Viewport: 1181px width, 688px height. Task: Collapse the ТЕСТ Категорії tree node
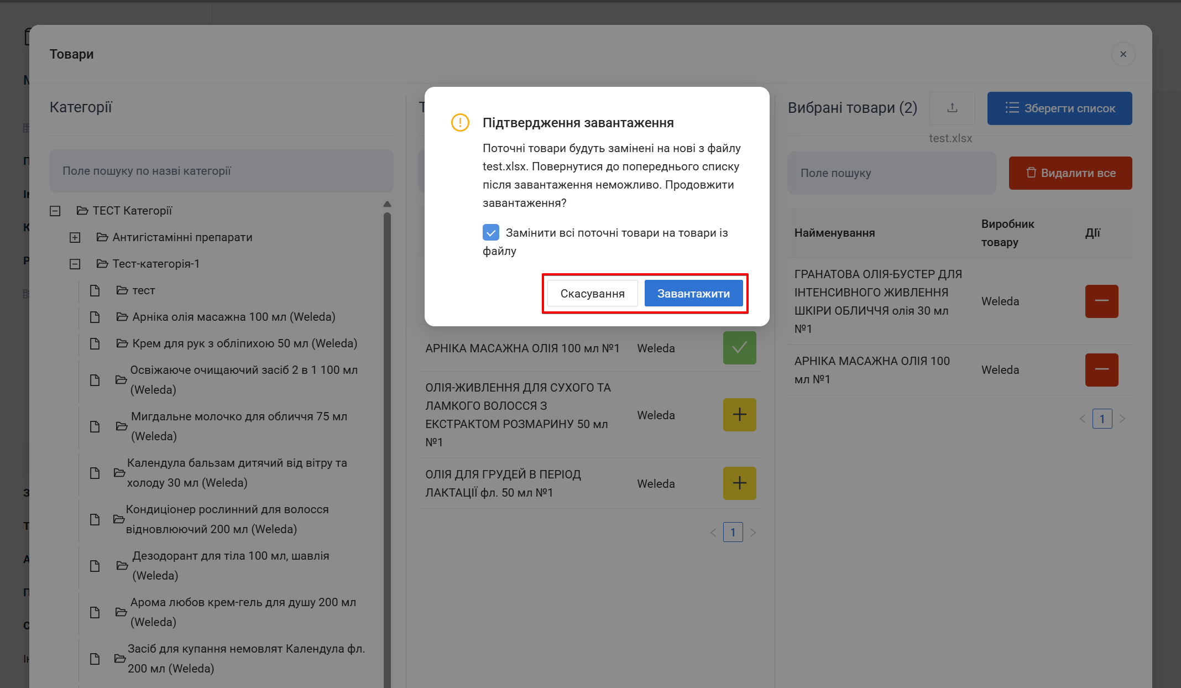pos(55,211)
